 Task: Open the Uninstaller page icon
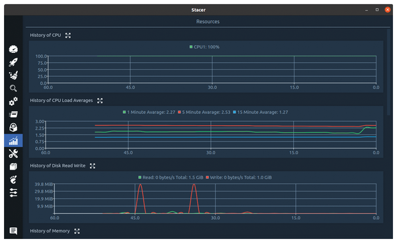[x=13, y=127]
